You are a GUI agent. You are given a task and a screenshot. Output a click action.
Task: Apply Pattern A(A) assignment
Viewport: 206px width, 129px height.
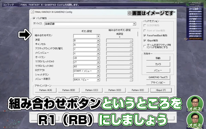click(46, 90)
